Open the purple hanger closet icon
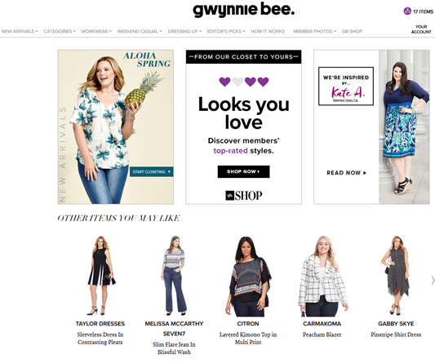Image resolution: width=435 pixels, height=363 pixels. [x=407, y=11]
